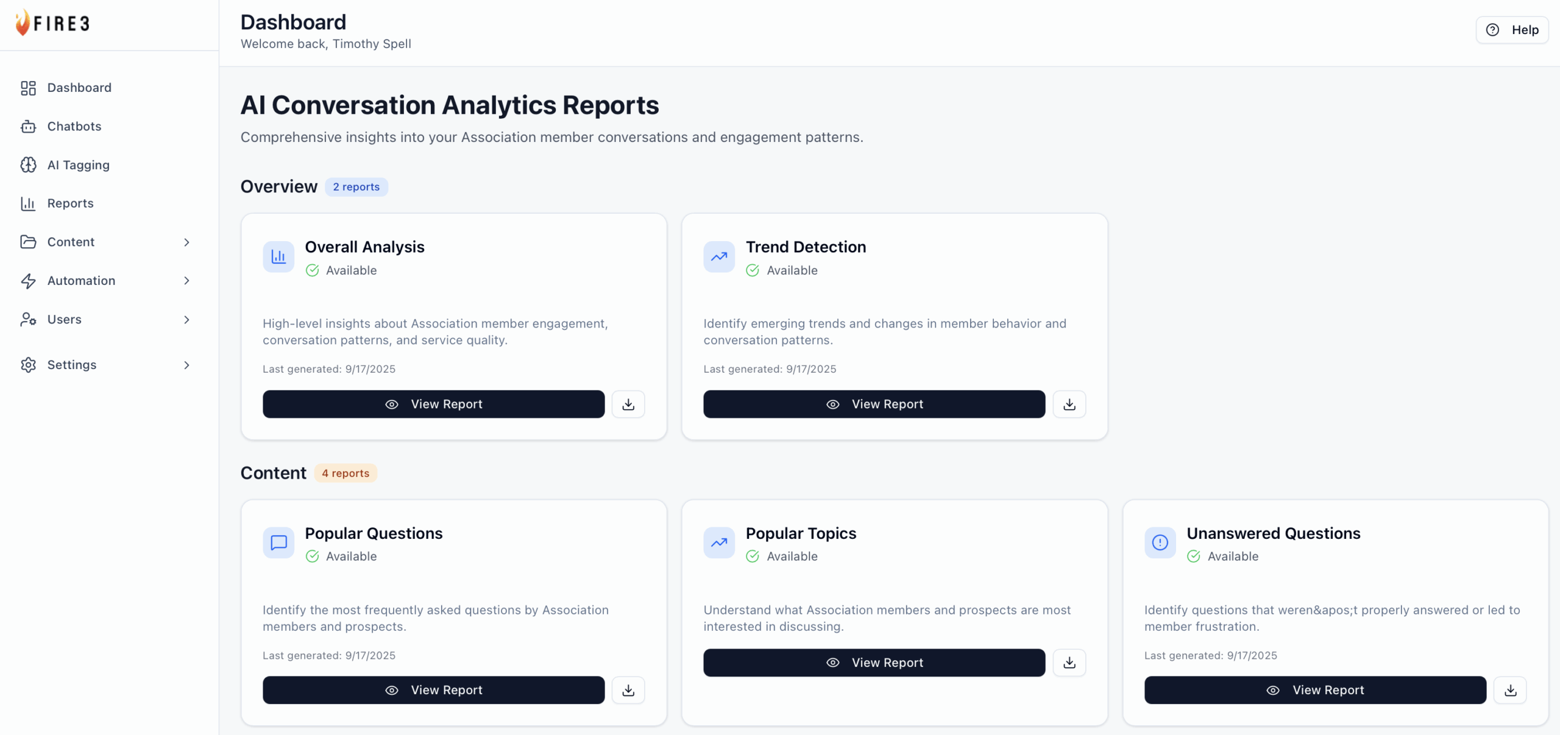Click the Unanswered Questions card title

(1274, 533)
